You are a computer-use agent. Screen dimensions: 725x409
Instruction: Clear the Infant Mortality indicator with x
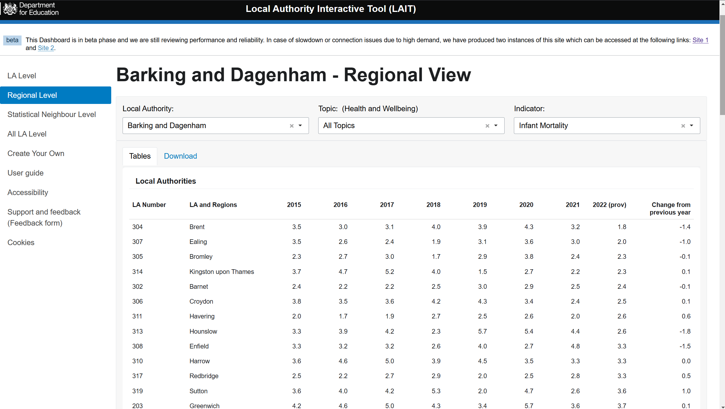(x=683, y=126)
